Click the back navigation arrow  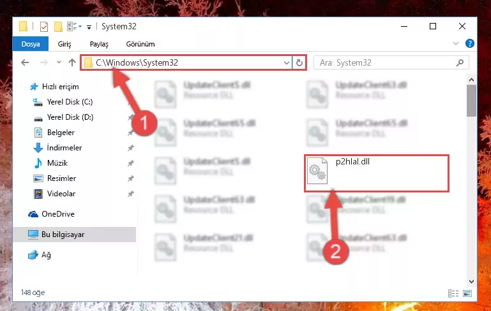coord(25,62)
